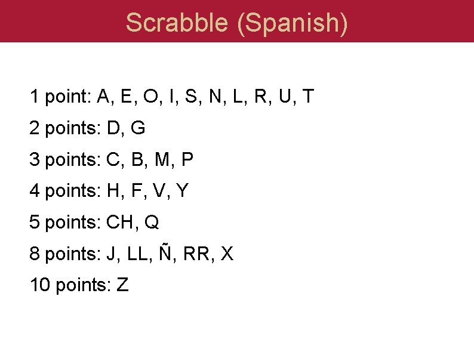Click the red header banner background
Image resolution: width=474 pixels, height=355 pixels.
[60, 21]
